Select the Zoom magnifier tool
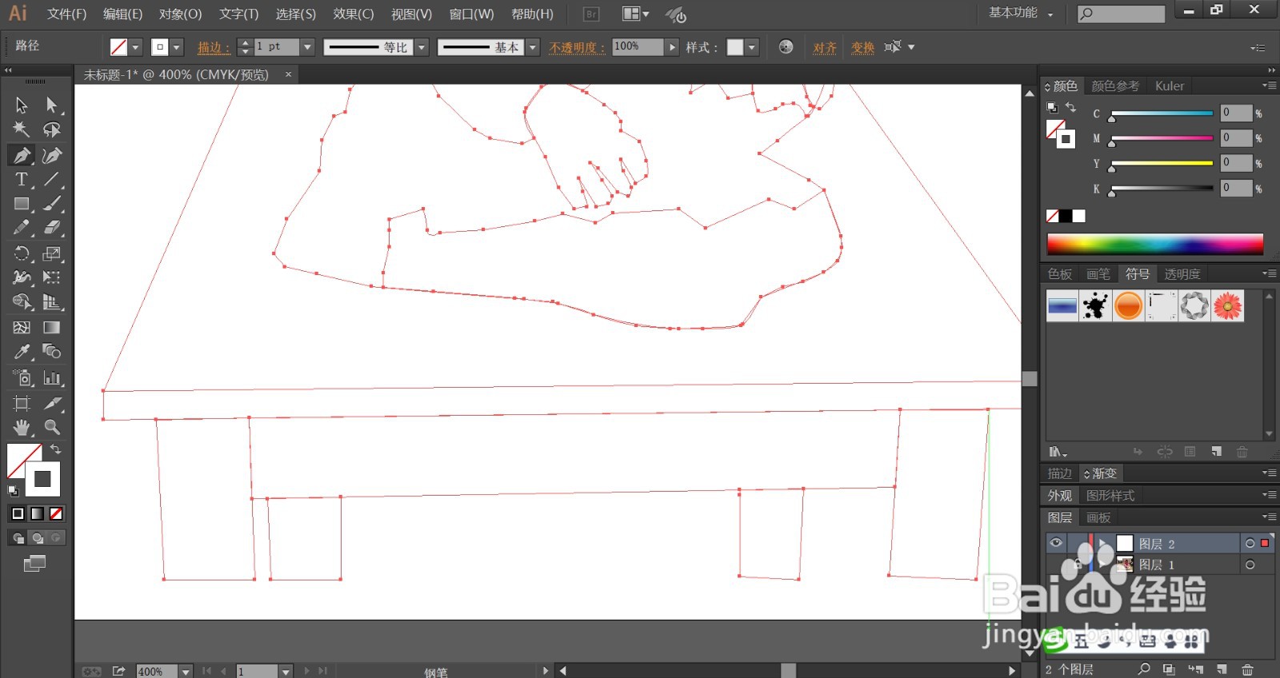 coord(52,427)
